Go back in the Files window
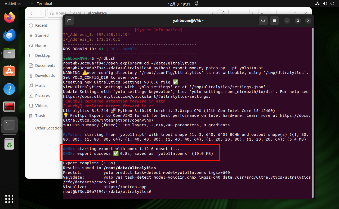Screen dimensions: 339x209 click(x=32, y=13)
